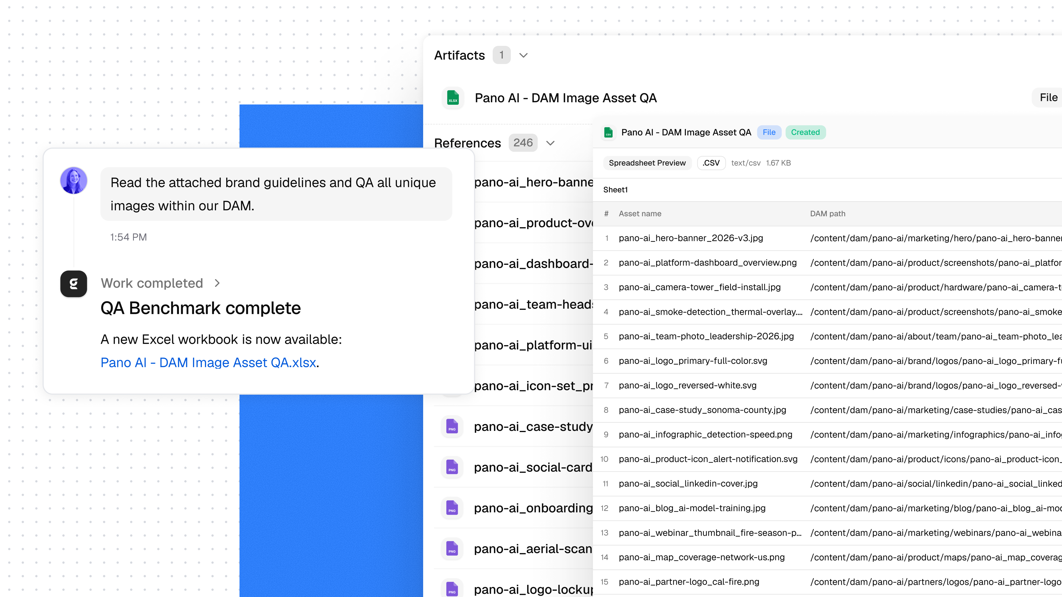
Task: Select row pano-ai_platform-dashboard_overview.png
Action: point(827,263)
